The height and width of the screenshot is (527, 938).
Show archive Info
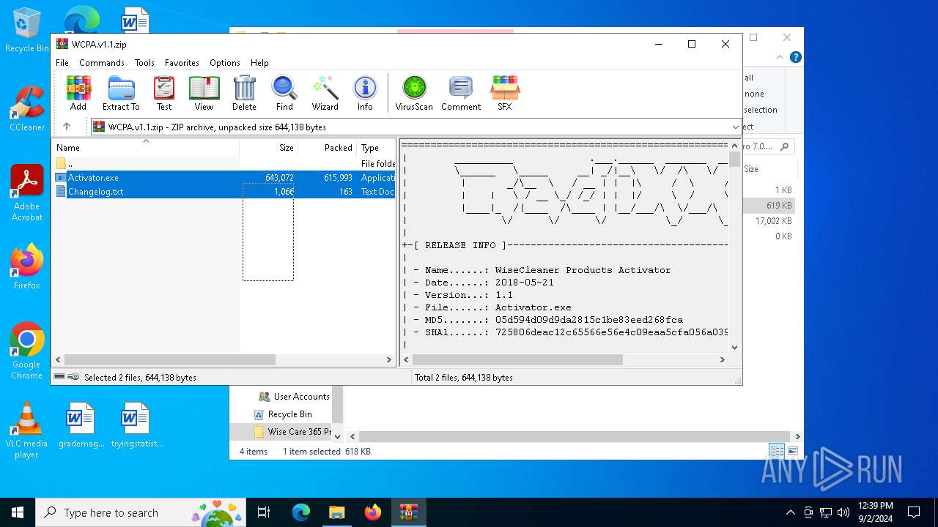(365, 93)
